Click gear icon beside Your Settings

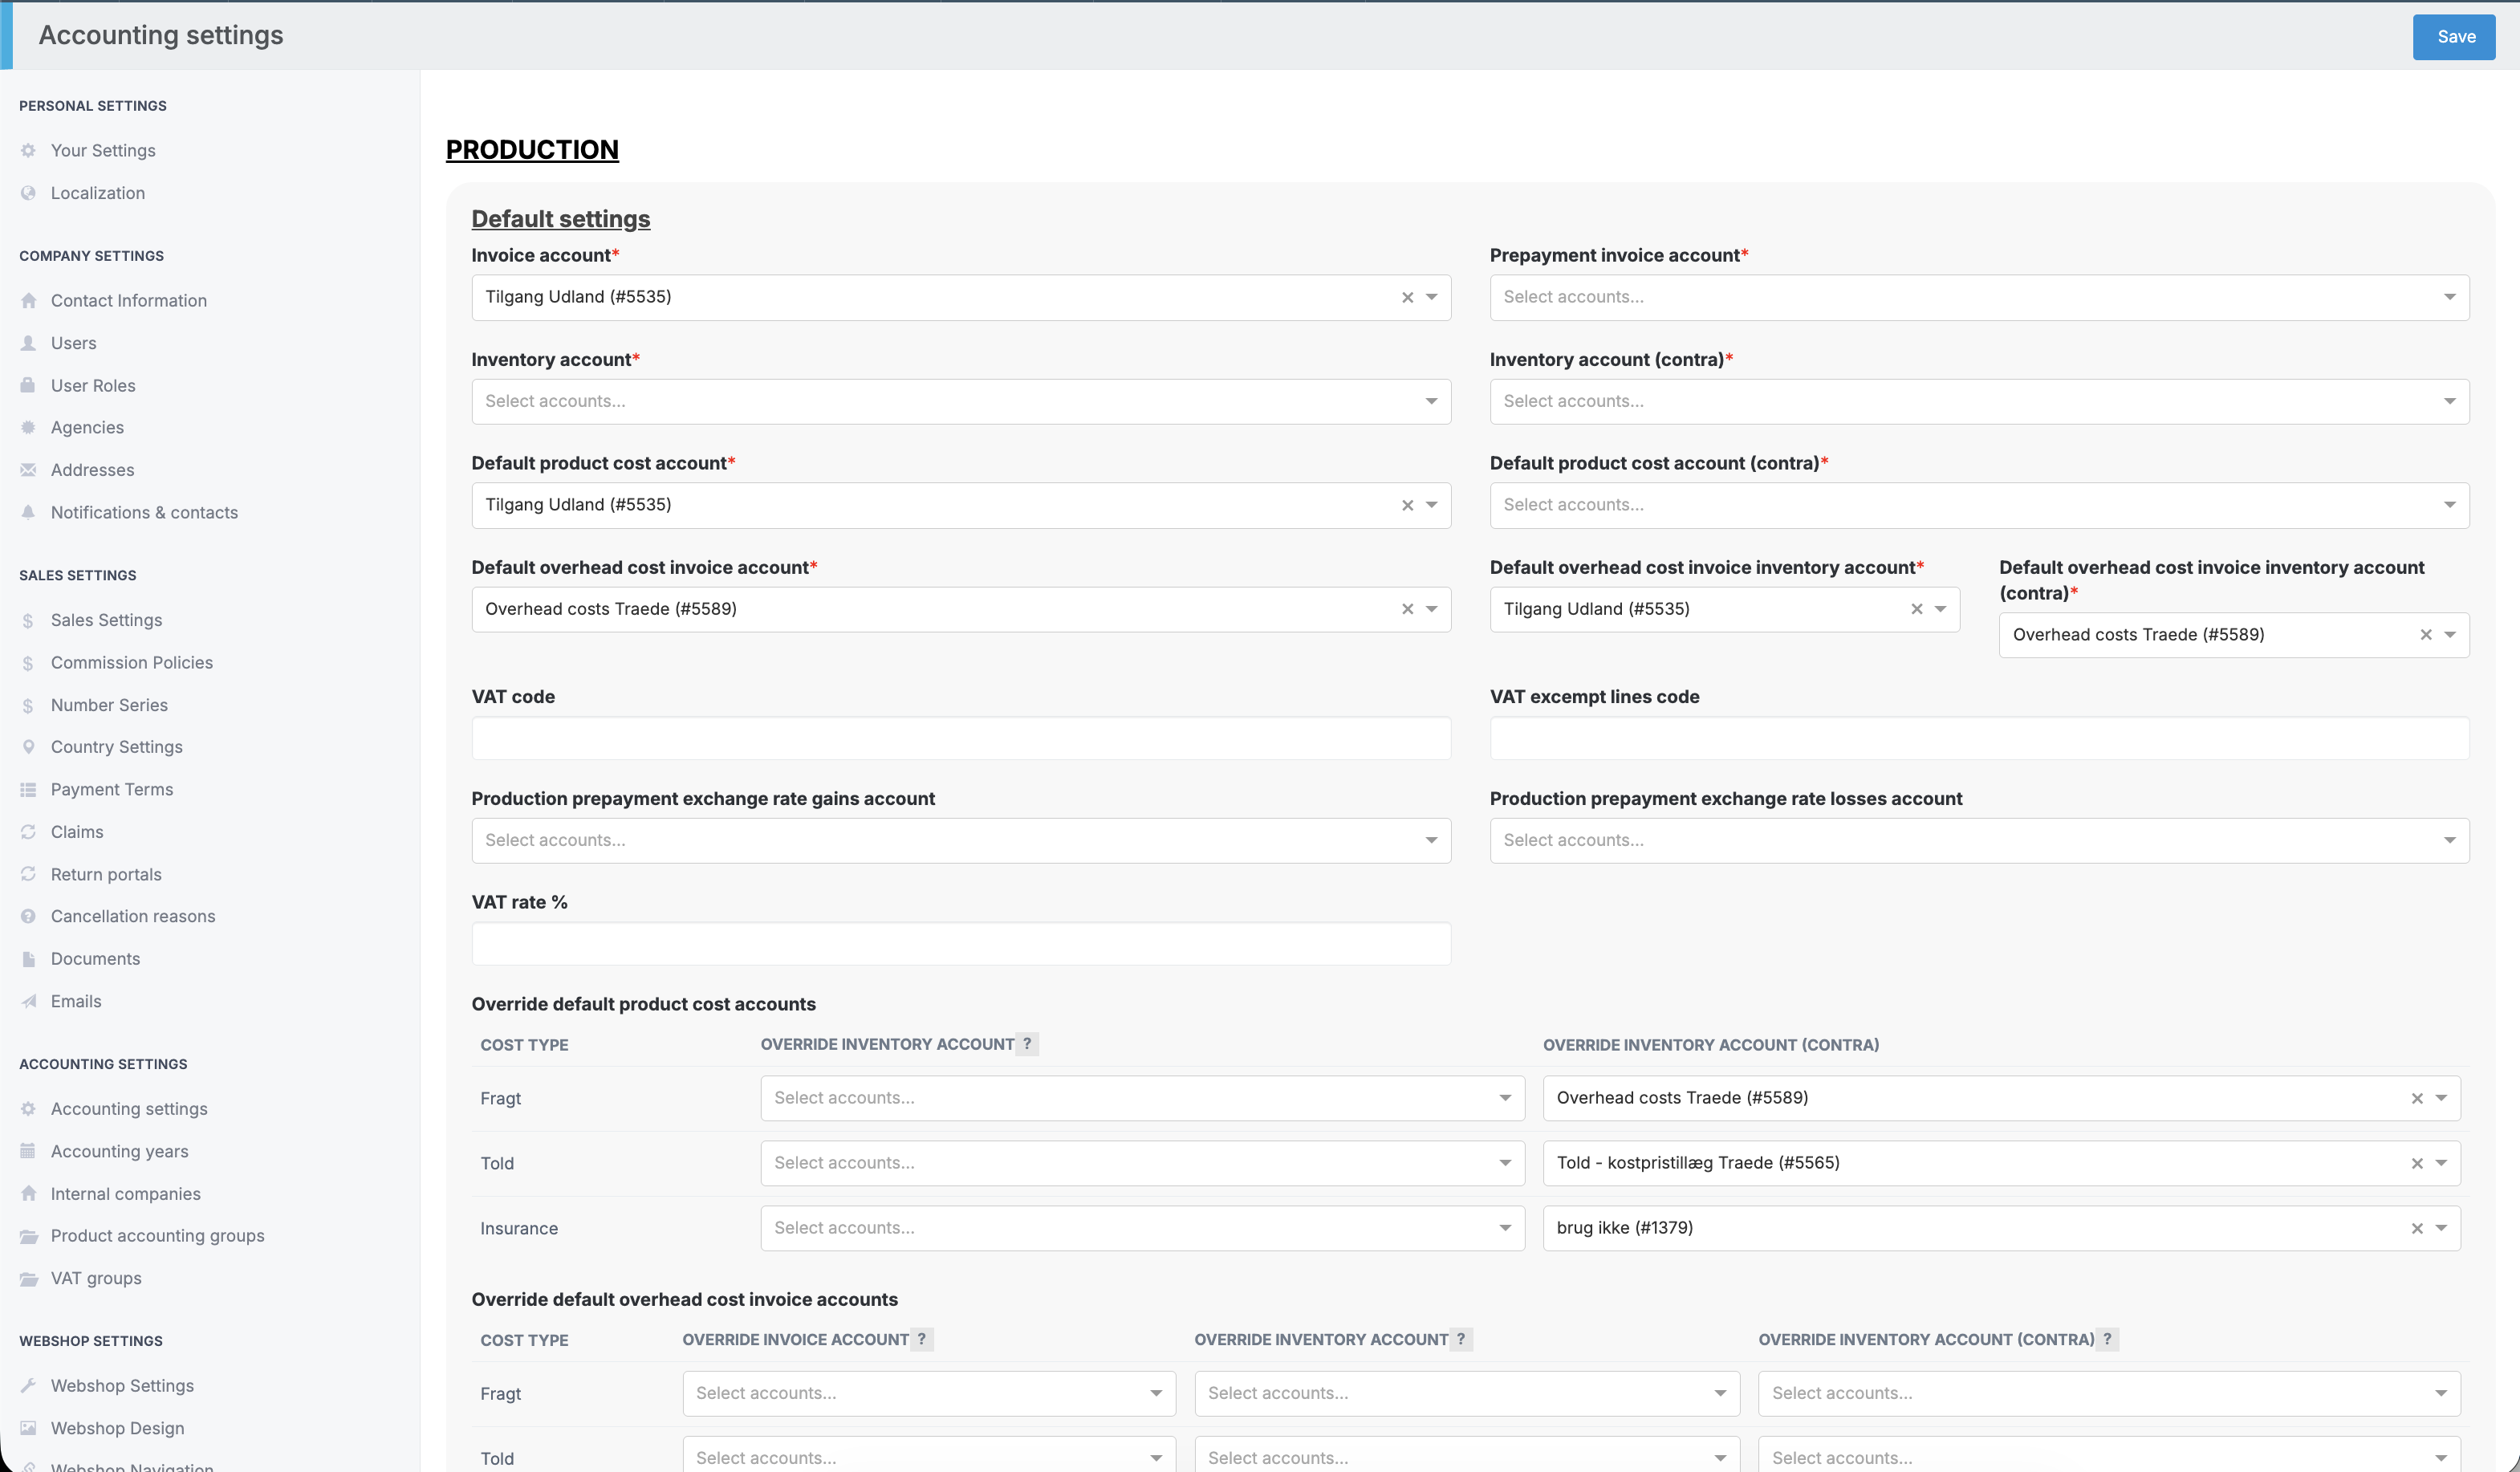pos(29,151)
